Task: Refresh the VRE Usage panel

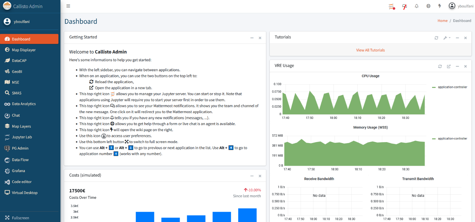Action: tap(440, 66)
